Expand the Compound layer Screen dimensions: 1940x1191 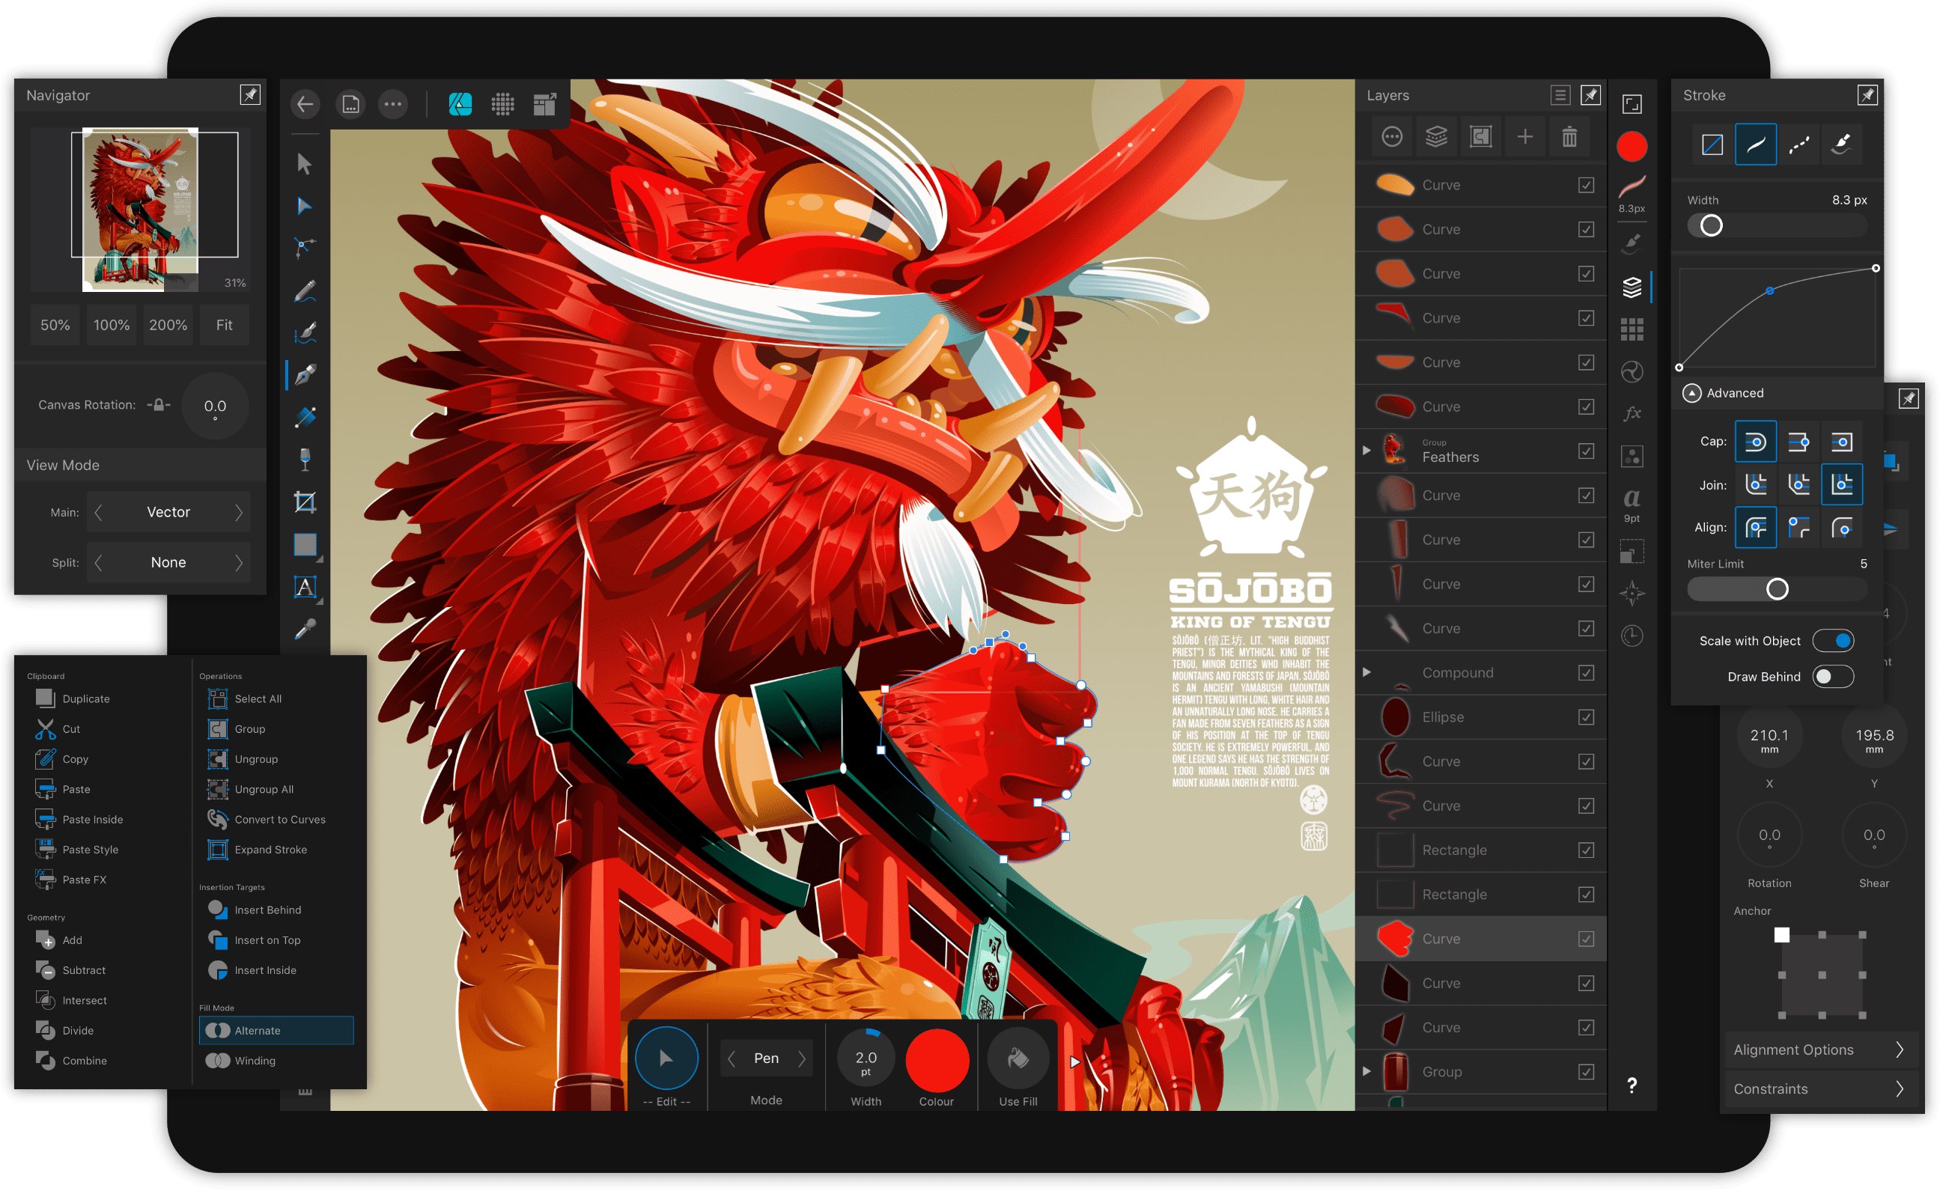[1366, 672]
